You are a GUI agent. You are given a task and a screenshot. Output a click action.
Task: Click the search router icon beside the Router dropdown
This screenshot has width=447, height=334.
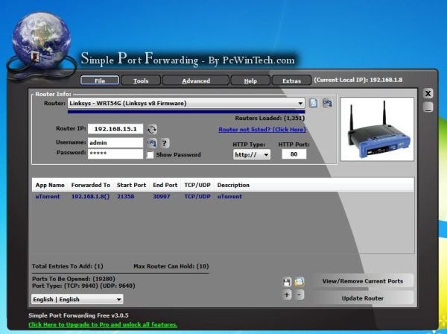pyautogui.click(x=327, y=102)
